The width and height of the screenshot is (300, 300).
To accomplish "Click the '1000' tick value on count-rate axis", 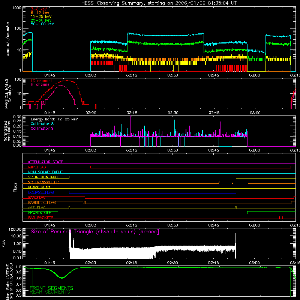I will pyautogui.click(x=16, y=8).
